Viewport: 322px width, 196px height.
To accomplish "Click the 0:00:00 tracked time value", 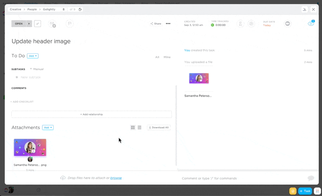I will (221, 25).
